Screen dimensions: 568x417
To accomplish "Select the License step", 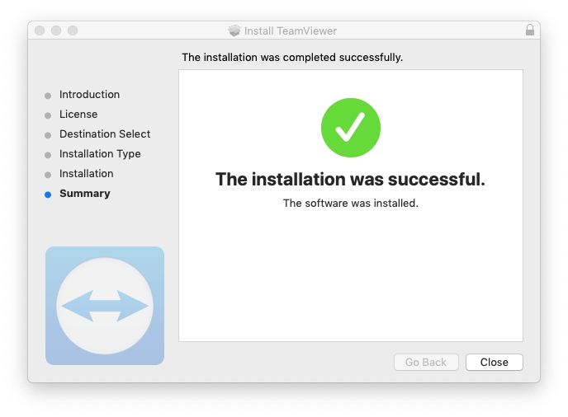I will [x=78, y=115].
